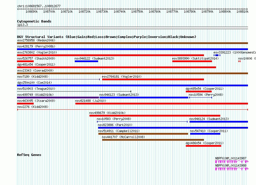The width and height of the screenshot is (256, 185).
Task: Click the nsv10594 (Perry2008) thin blue line
Action: [200, 98]
